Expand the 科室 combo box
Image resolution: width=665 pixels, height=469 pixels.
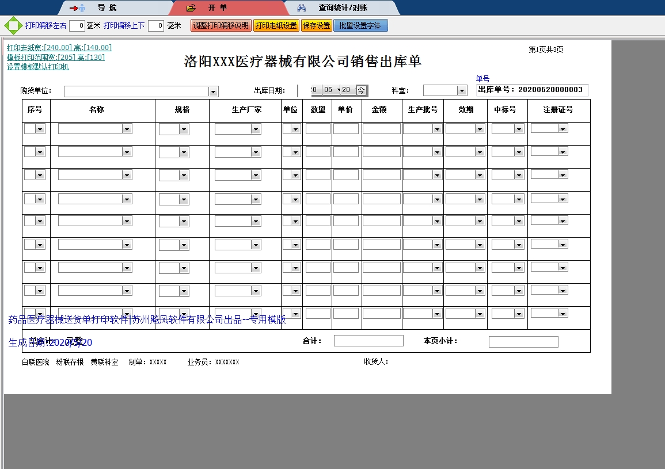pos(462,91)
